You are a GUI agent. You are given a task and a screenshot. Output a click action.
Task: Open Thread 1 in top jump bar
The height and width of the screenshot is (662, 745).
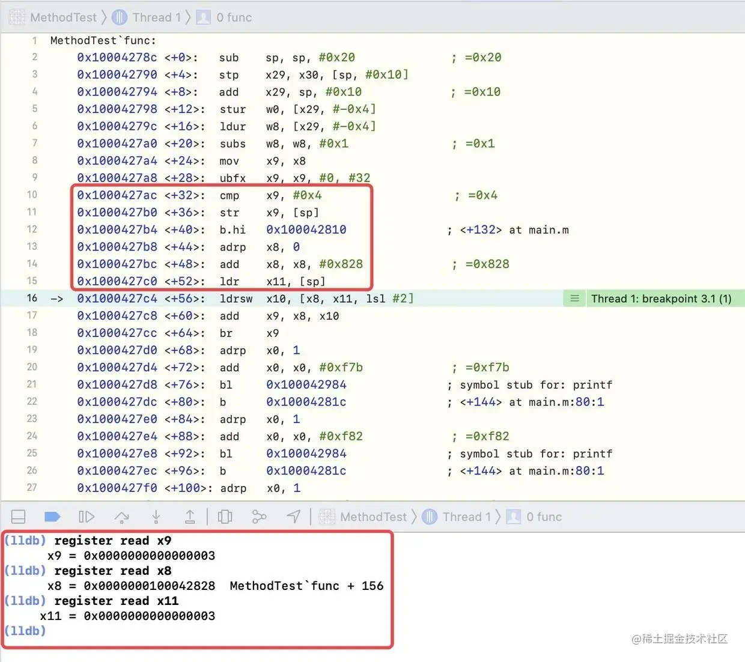(157, 17)
